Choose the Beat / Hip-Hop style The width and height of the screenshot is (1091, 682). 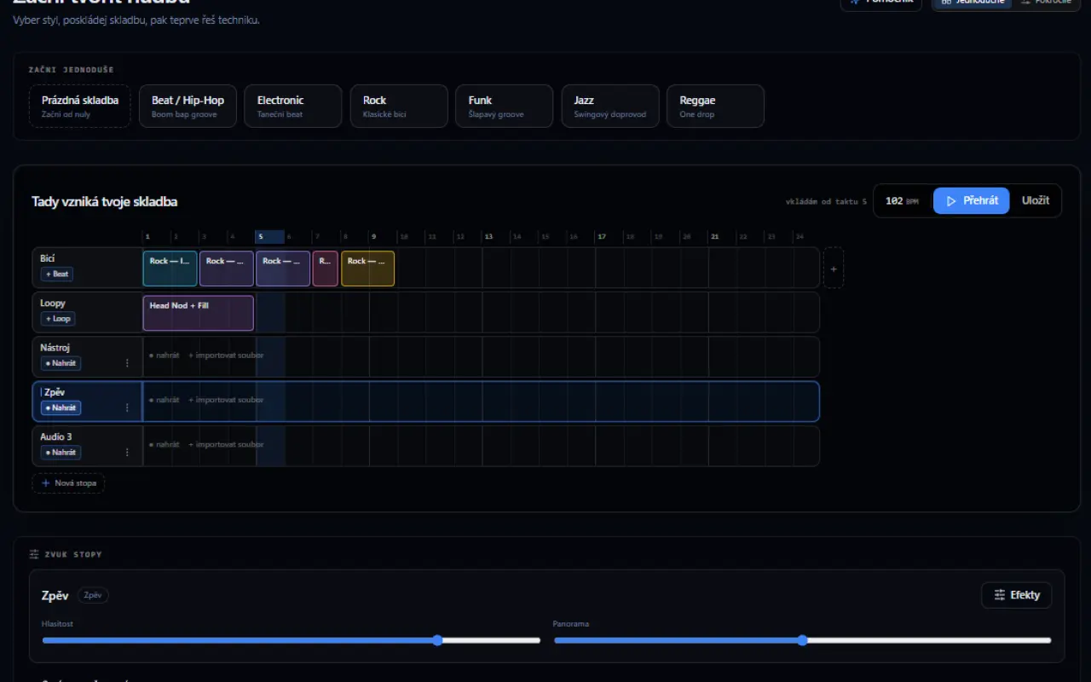click(188, 106)
